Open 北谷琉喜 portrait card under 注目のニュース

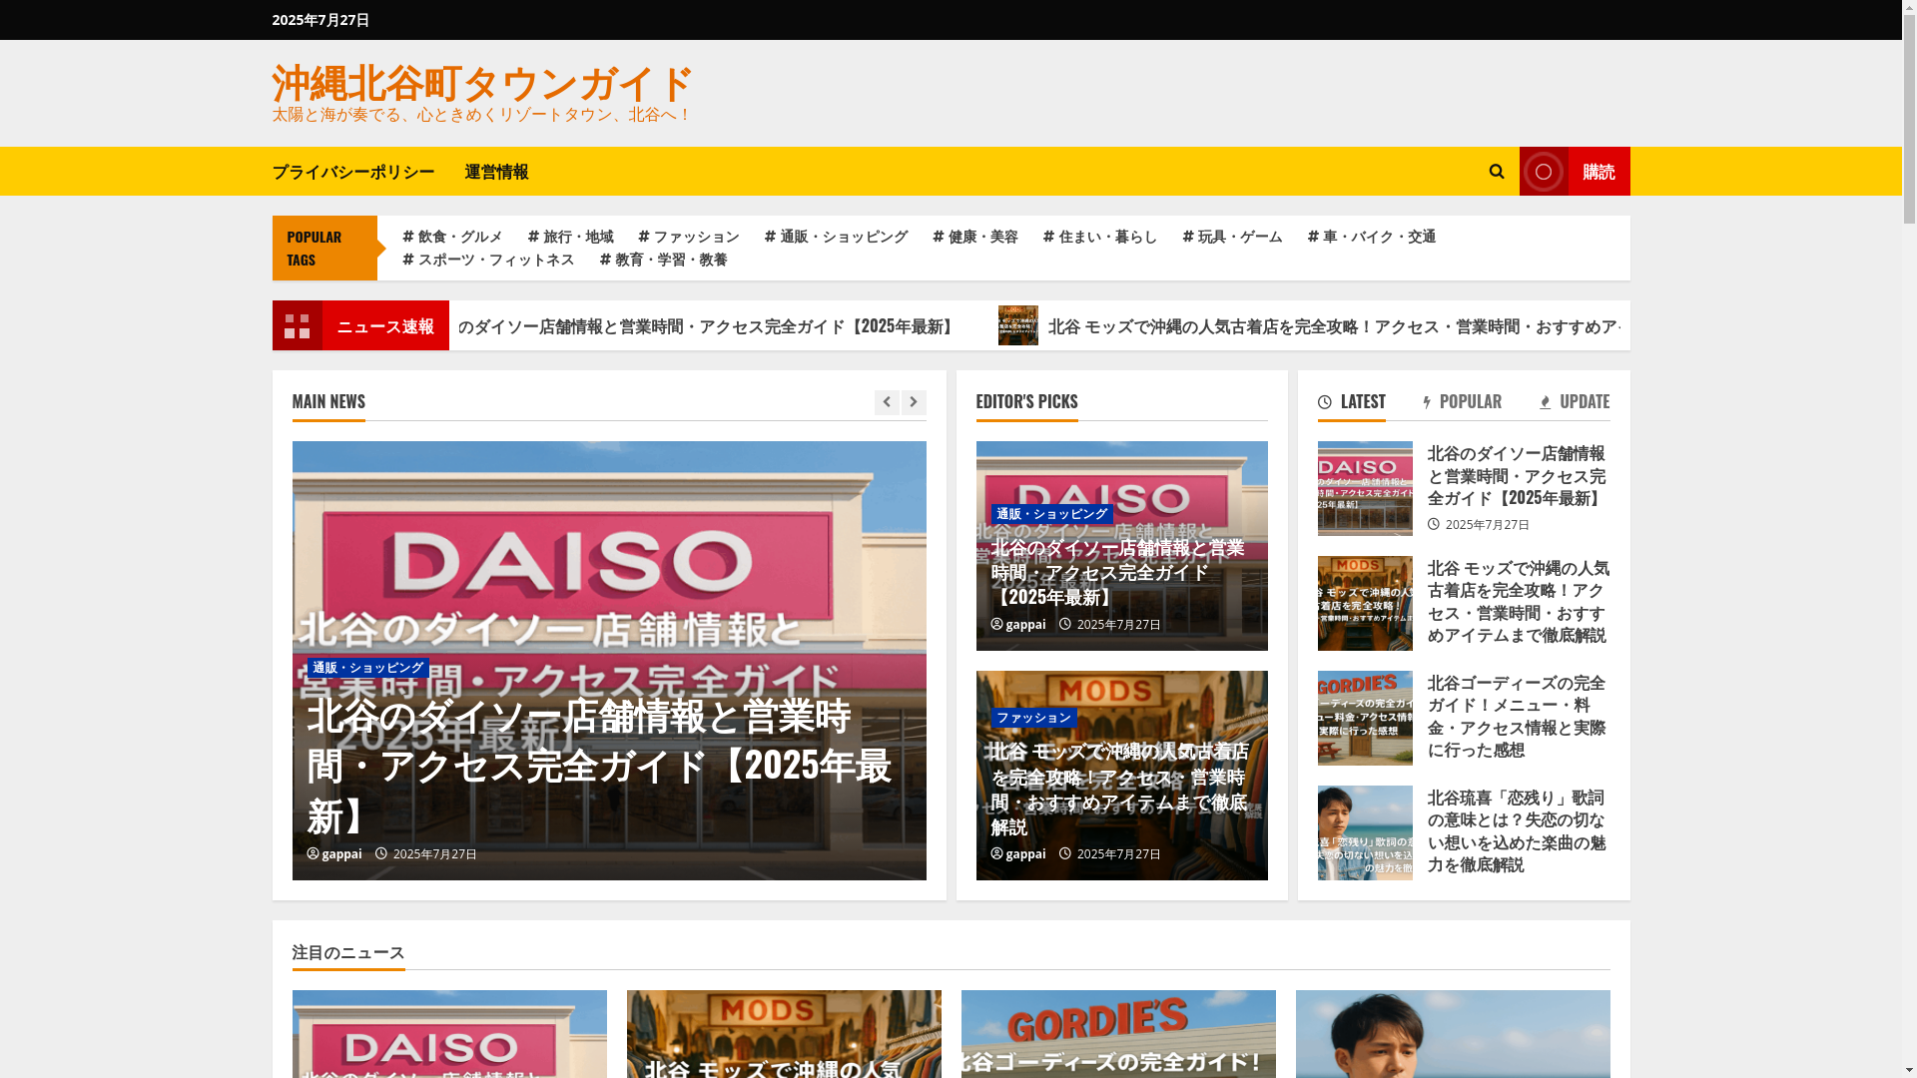point(1453,1034)
